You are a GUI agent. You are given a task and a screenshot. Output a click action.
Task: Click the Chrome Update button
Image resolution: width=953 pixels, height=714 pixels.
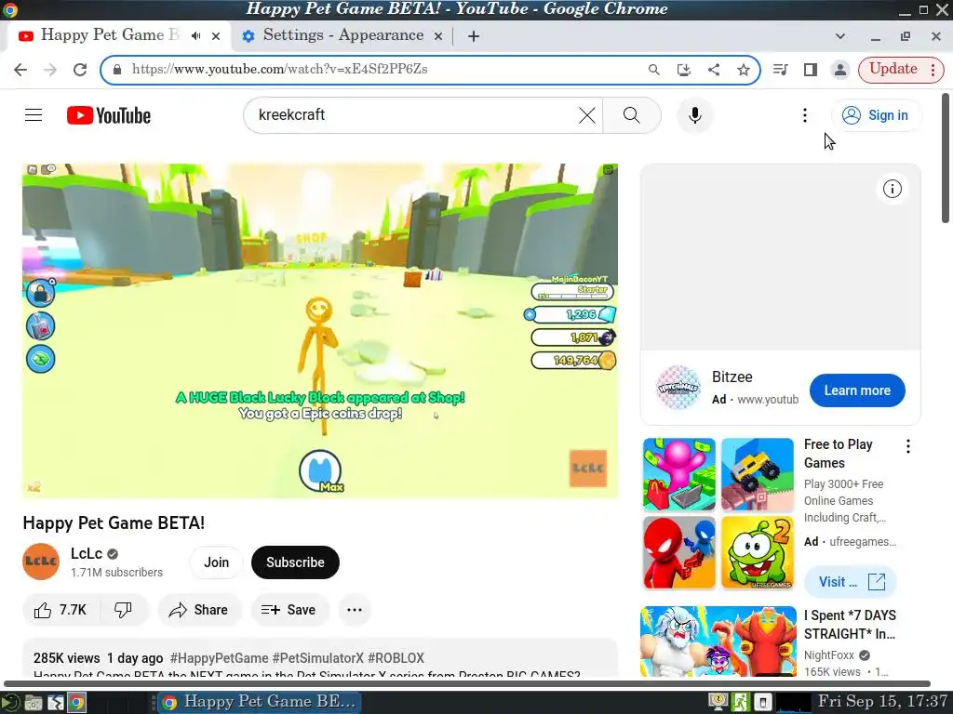(893, 69)
